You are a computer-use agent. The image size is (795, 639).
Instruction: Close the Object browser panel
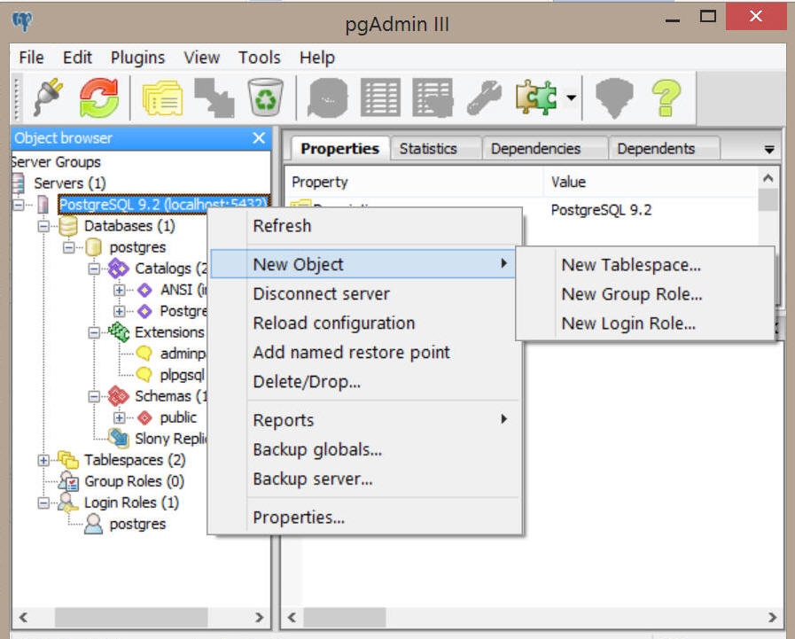(x=259, y=138)
